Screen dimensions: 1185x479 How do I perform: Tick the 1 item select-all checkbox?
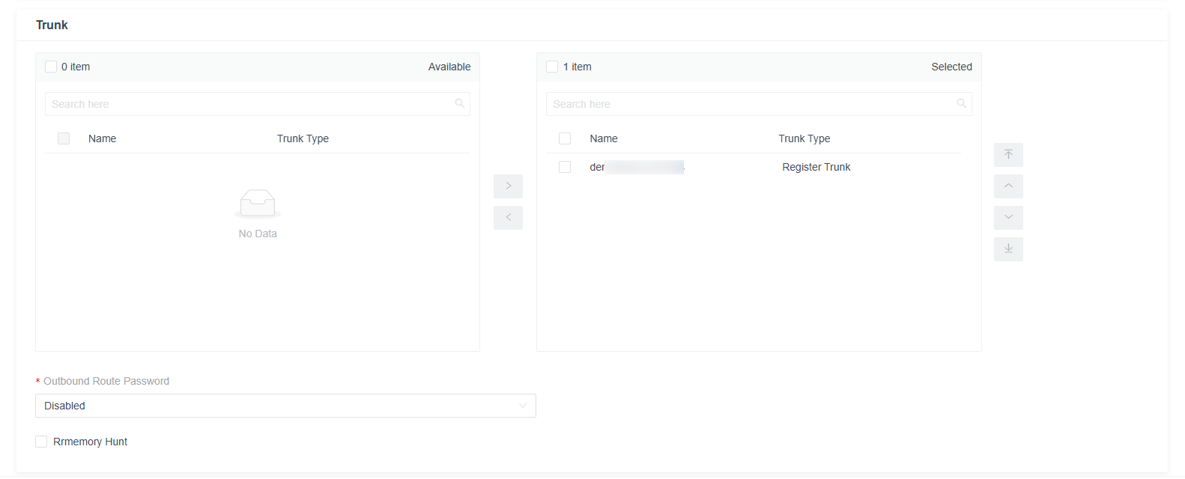coord(552,67)
